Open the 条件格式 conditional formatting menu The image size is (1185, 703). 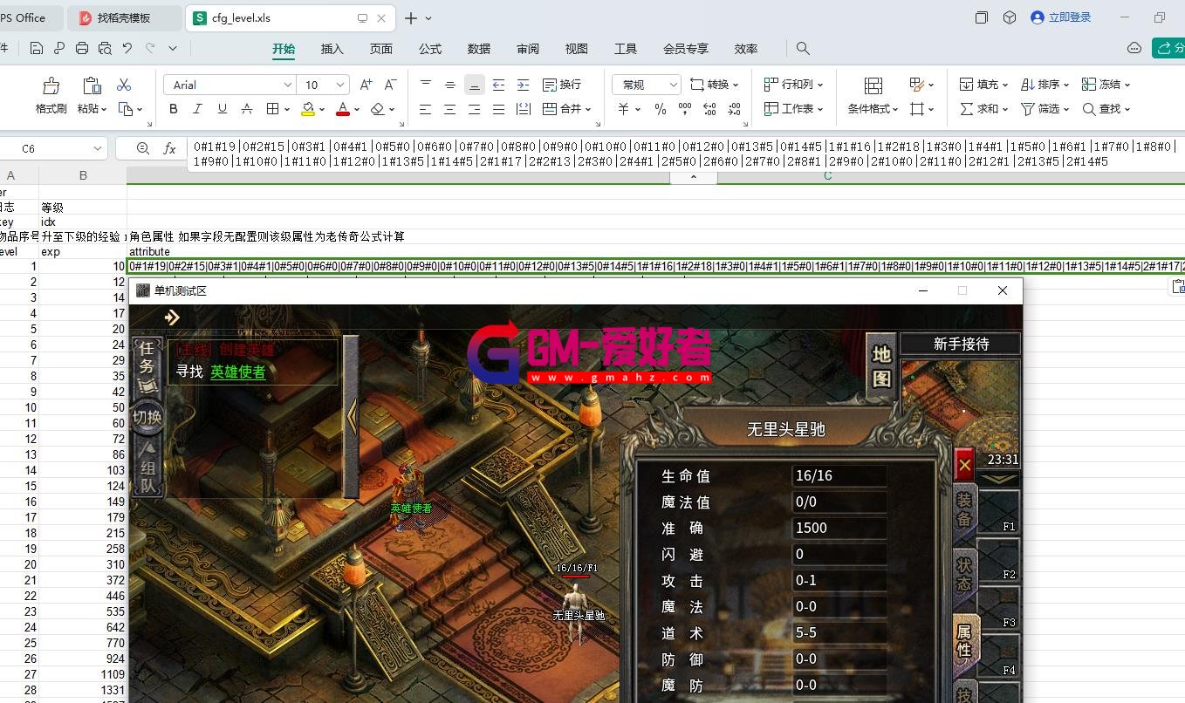pos(873,96)
